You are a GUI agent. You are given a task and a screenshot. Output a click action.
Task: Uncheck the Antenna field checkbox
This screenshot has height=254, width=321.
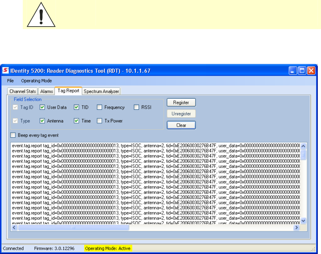(42, 121)
